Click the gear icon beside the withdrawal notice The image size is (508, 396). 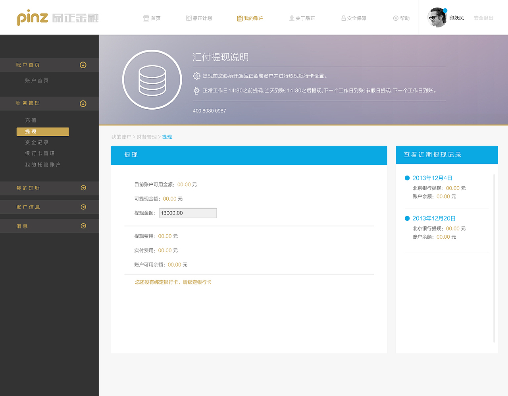196,75
